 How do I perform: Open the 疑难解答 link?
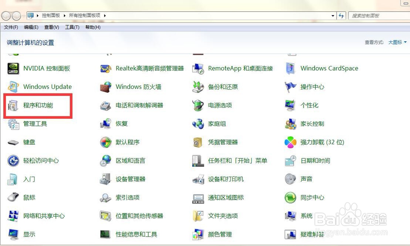[x=312, y=235]
